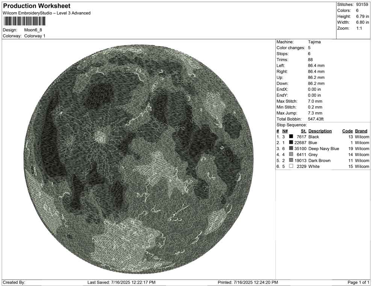The image size is (372, 286).
Task: Click the Production Worksheet title
Action: [36, 6]
